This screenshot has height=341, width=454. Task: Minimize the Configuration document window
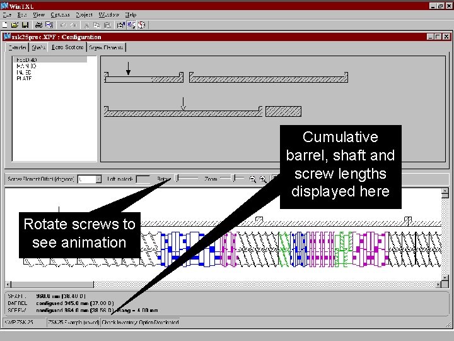pos(430,37)
